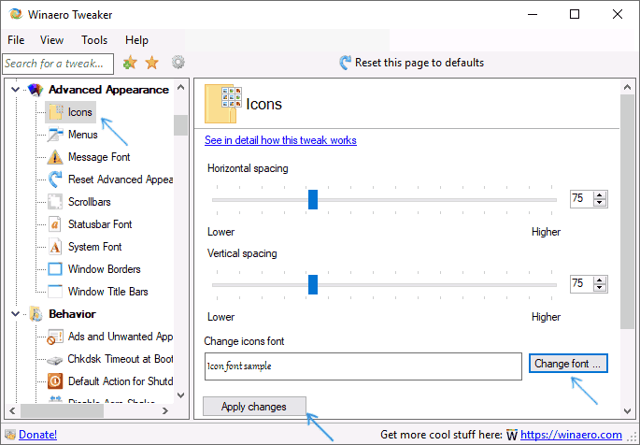Image resolution: width=640 pixels, height=445 pixels.
Task: Click the Vertical spacing value field showing 75
Action: (582, 283)
